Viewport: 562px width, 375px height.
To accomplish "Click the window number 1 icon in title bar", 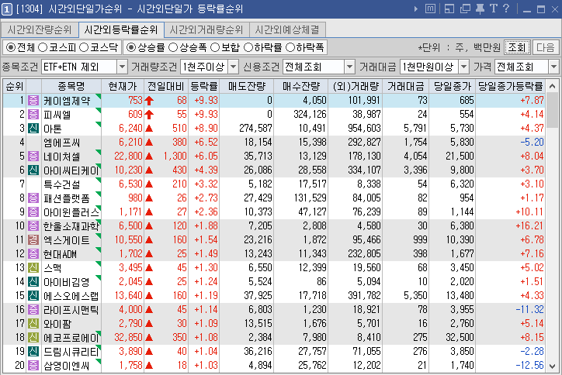I will pos(6,9).
